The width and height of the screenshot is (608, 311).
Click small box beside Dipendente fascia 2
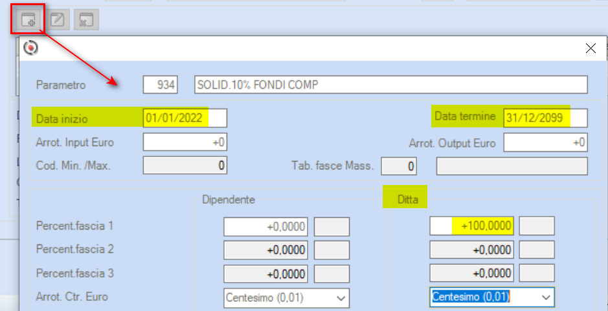pyautogui.click(x=332, y=250)
